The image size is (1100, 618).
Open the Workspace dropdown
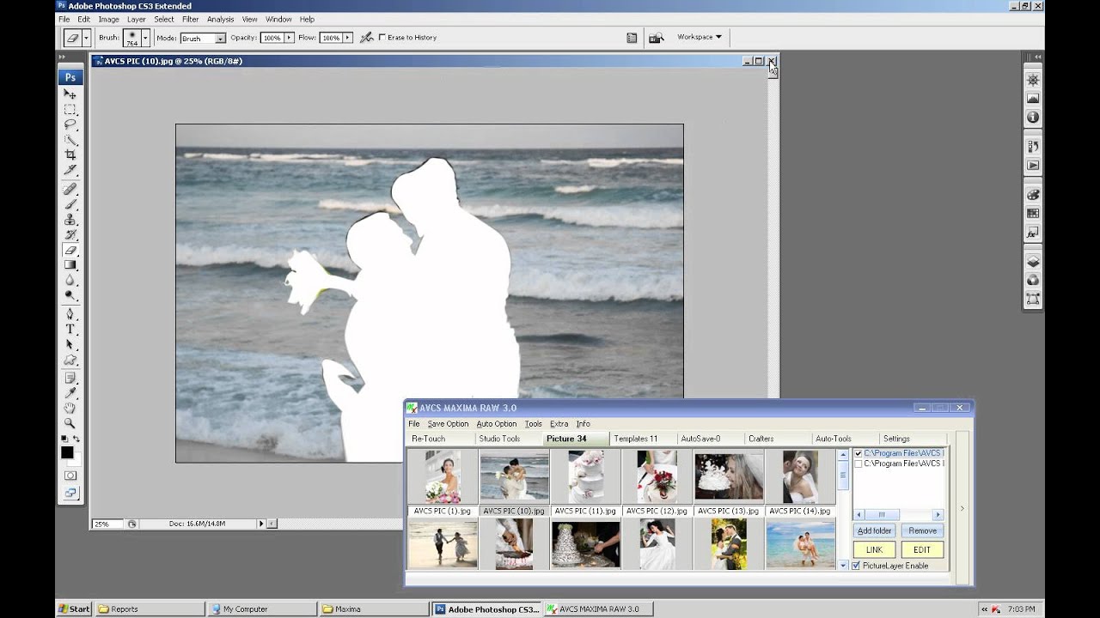(x=699, y=37)
